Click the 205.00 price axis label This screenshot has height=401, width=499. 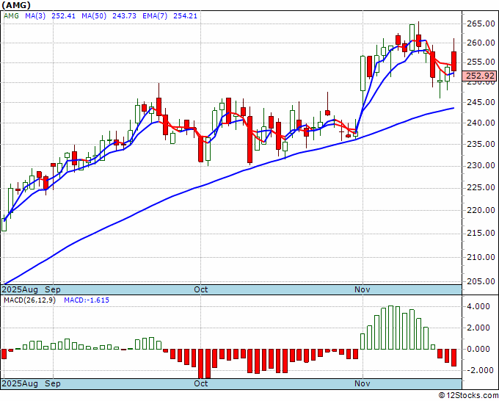click(481, 281)
